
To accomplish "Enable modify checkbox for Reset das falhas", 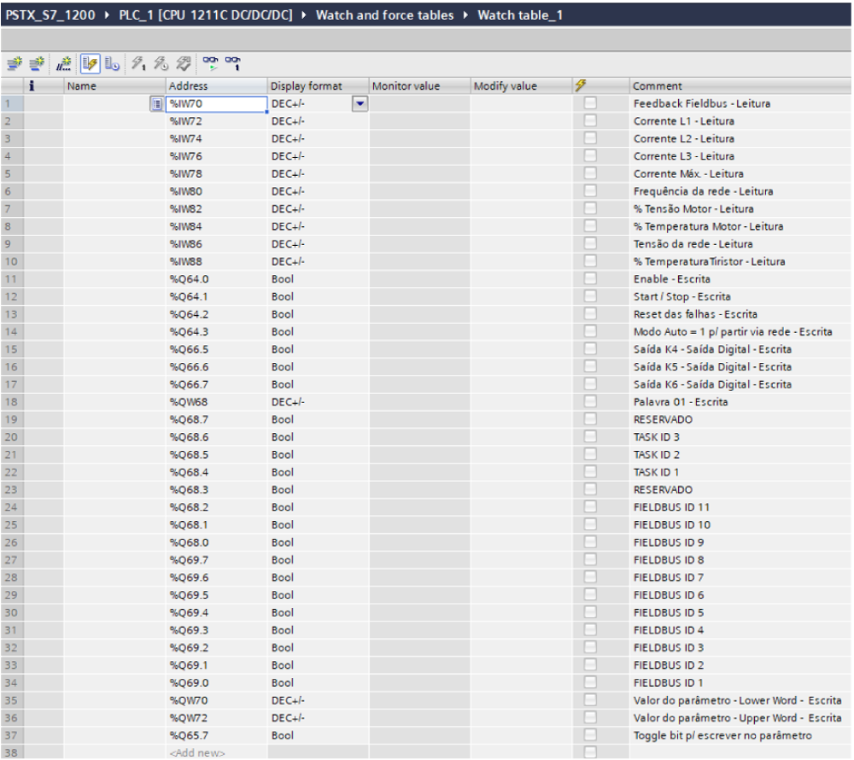I will tap(590, 313).
